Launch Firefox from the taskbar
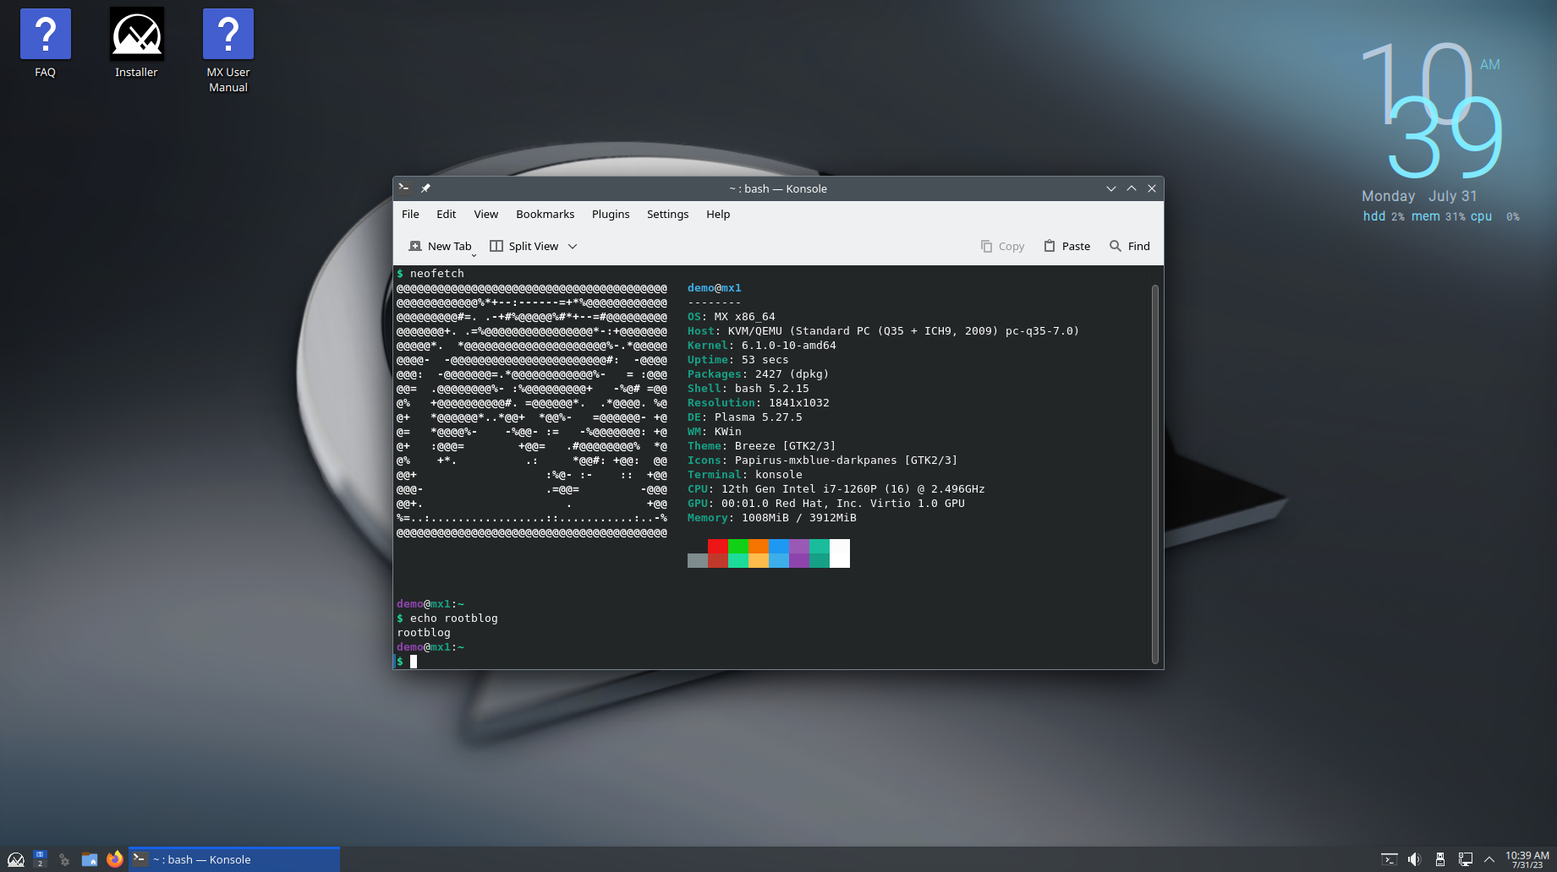1557x872 pixels. coord(114,859)
